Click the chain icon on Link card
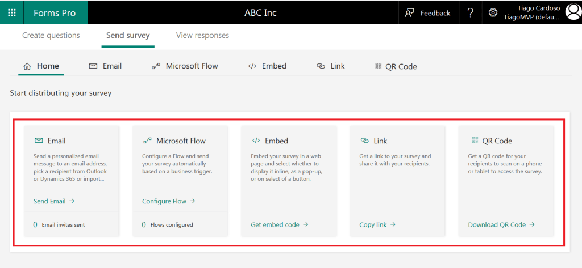This screenshot has height=268, width=582. pos(364,141)
